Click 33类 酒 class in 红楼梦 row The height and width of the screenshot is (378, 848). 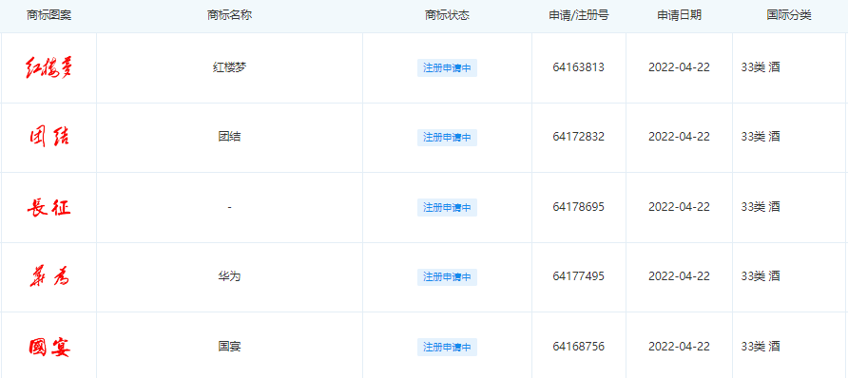click(761, 68)
